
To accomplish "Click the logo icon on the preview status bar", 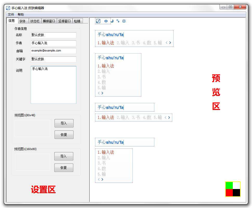I will tap(98, 21).
